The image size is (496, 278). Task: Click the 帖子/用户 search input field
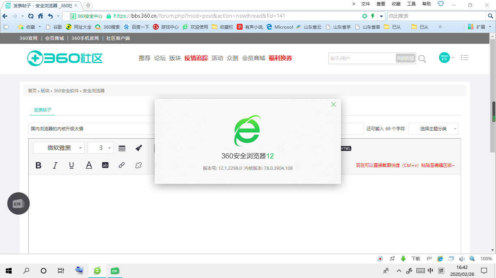[x=362, y=58]
